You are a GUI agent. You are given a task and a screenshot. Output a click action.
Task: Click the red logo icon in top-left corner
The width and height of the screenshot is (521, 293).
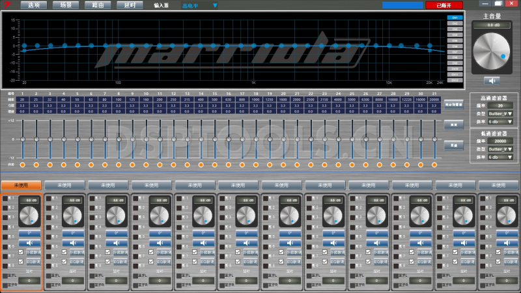click(x=8, y=5)
